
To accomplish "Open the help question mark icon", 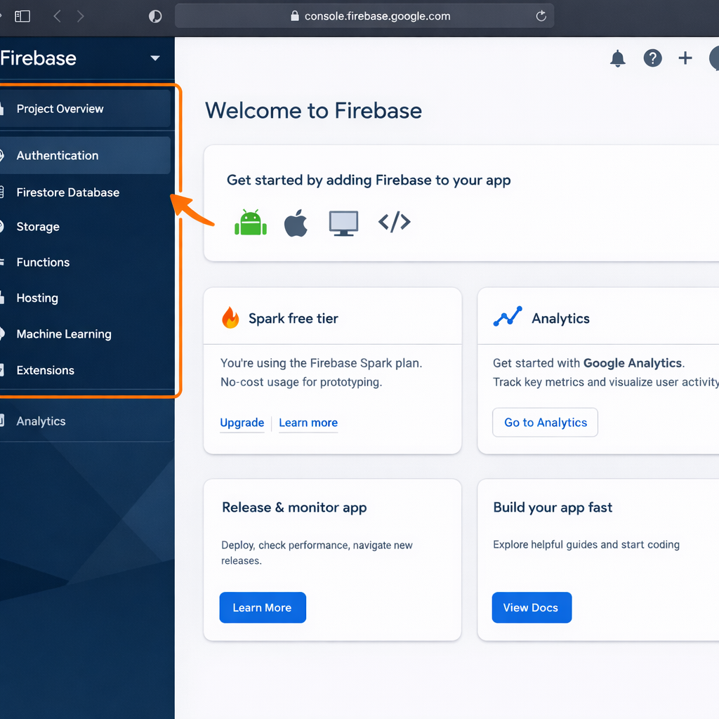I will point(652,59).
